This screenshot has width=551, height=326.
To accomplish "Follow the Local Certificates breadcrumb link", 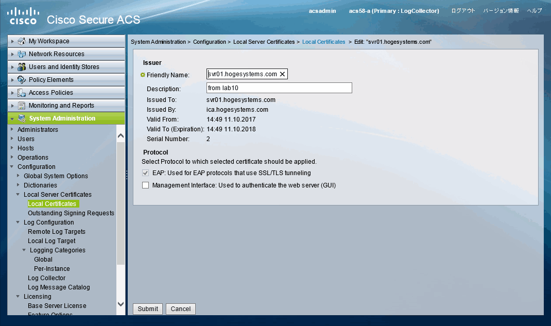I will click(323, 42).
